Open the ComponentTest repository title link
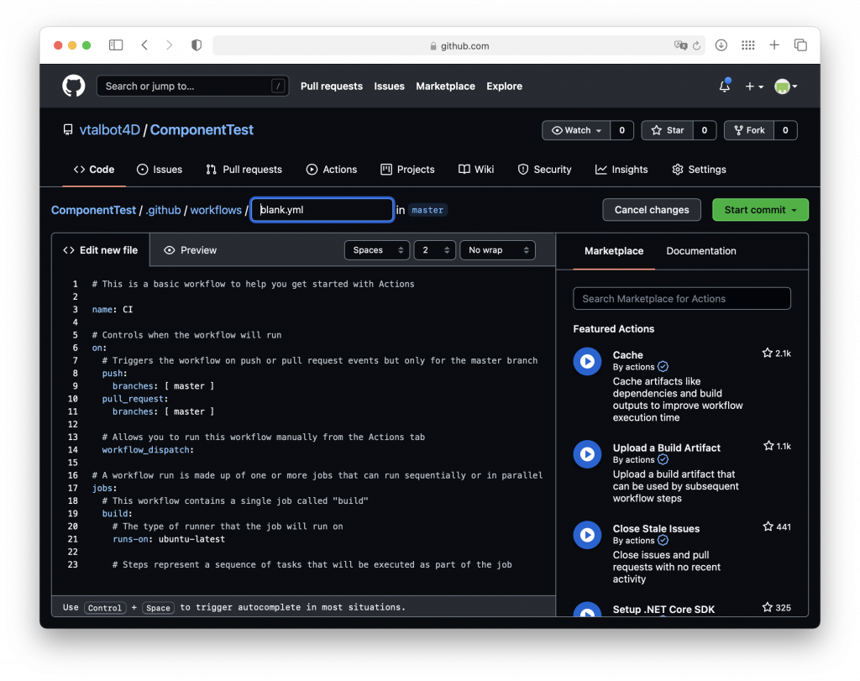Screen dimensions: 860x681 tap(202, 130)
